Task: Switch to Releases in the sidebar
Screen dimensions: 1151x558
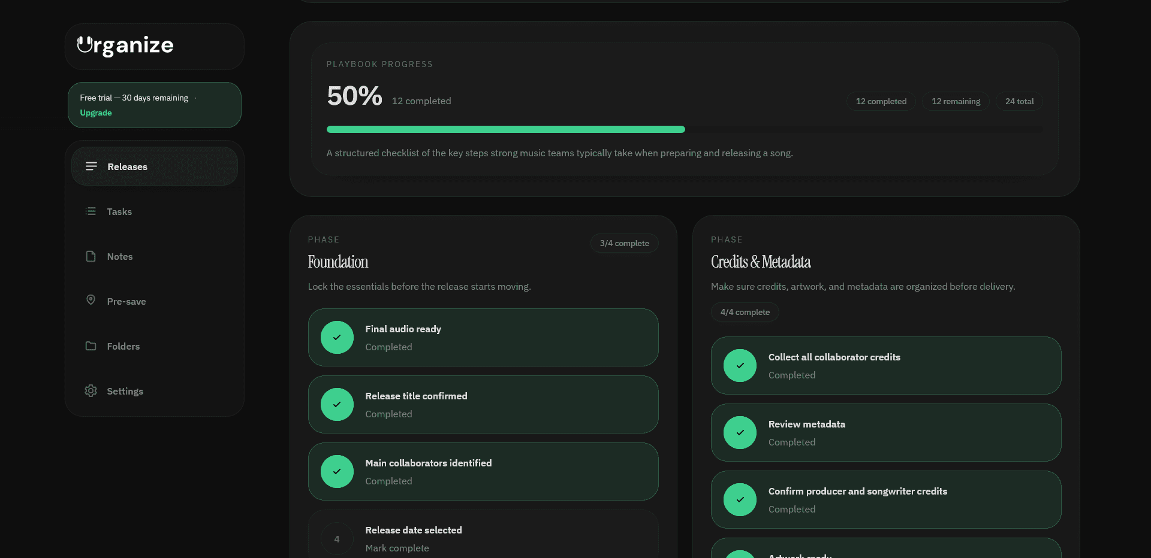Action: [127, 166]
